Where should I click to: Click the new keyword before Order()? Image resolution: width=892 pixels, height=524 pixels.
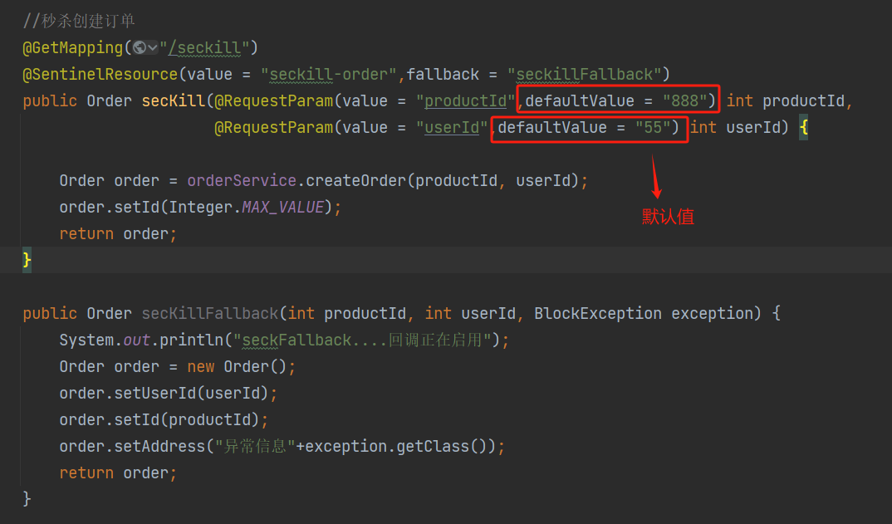point(201,367)
